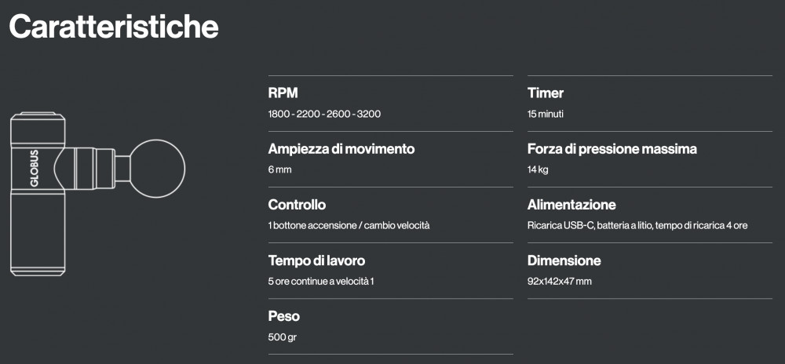The height and width of the screenshot is (364, 785).
Task: Select the Ampiezza di movimento heading
Action: click(341, 149)
